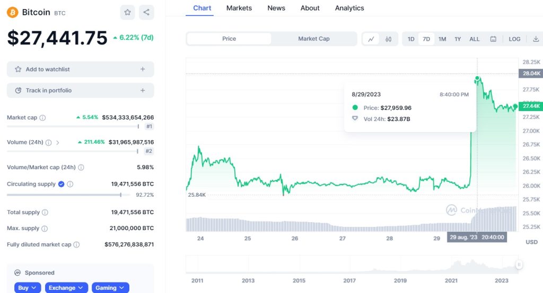Open Circulating supply info icon

(x=70, y=184)
